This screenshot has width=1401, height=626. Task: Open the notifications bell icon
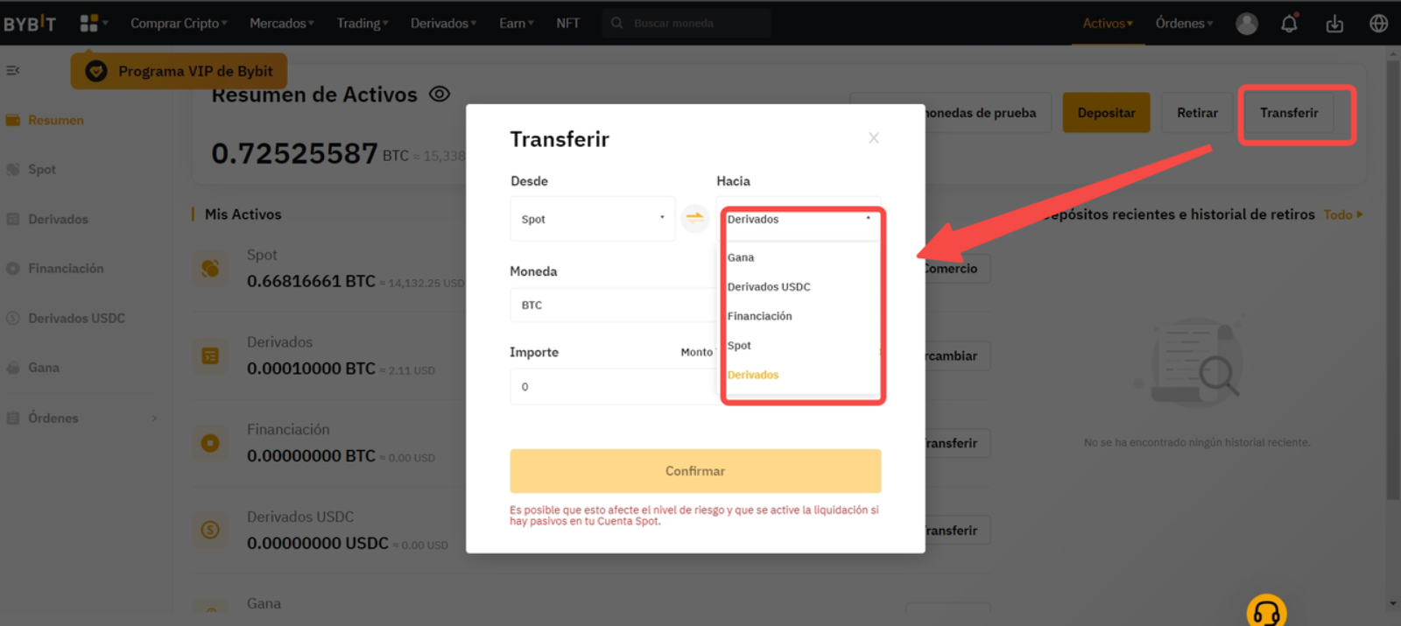coord(1289,24)
